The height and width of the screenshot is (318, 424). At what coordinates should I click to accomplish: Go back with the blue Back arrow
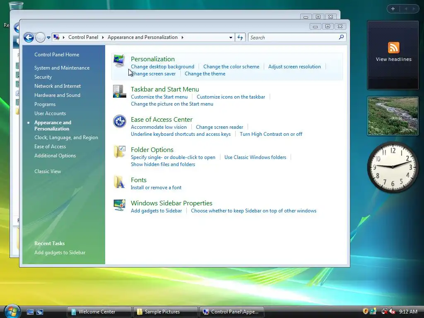[29, 37]
